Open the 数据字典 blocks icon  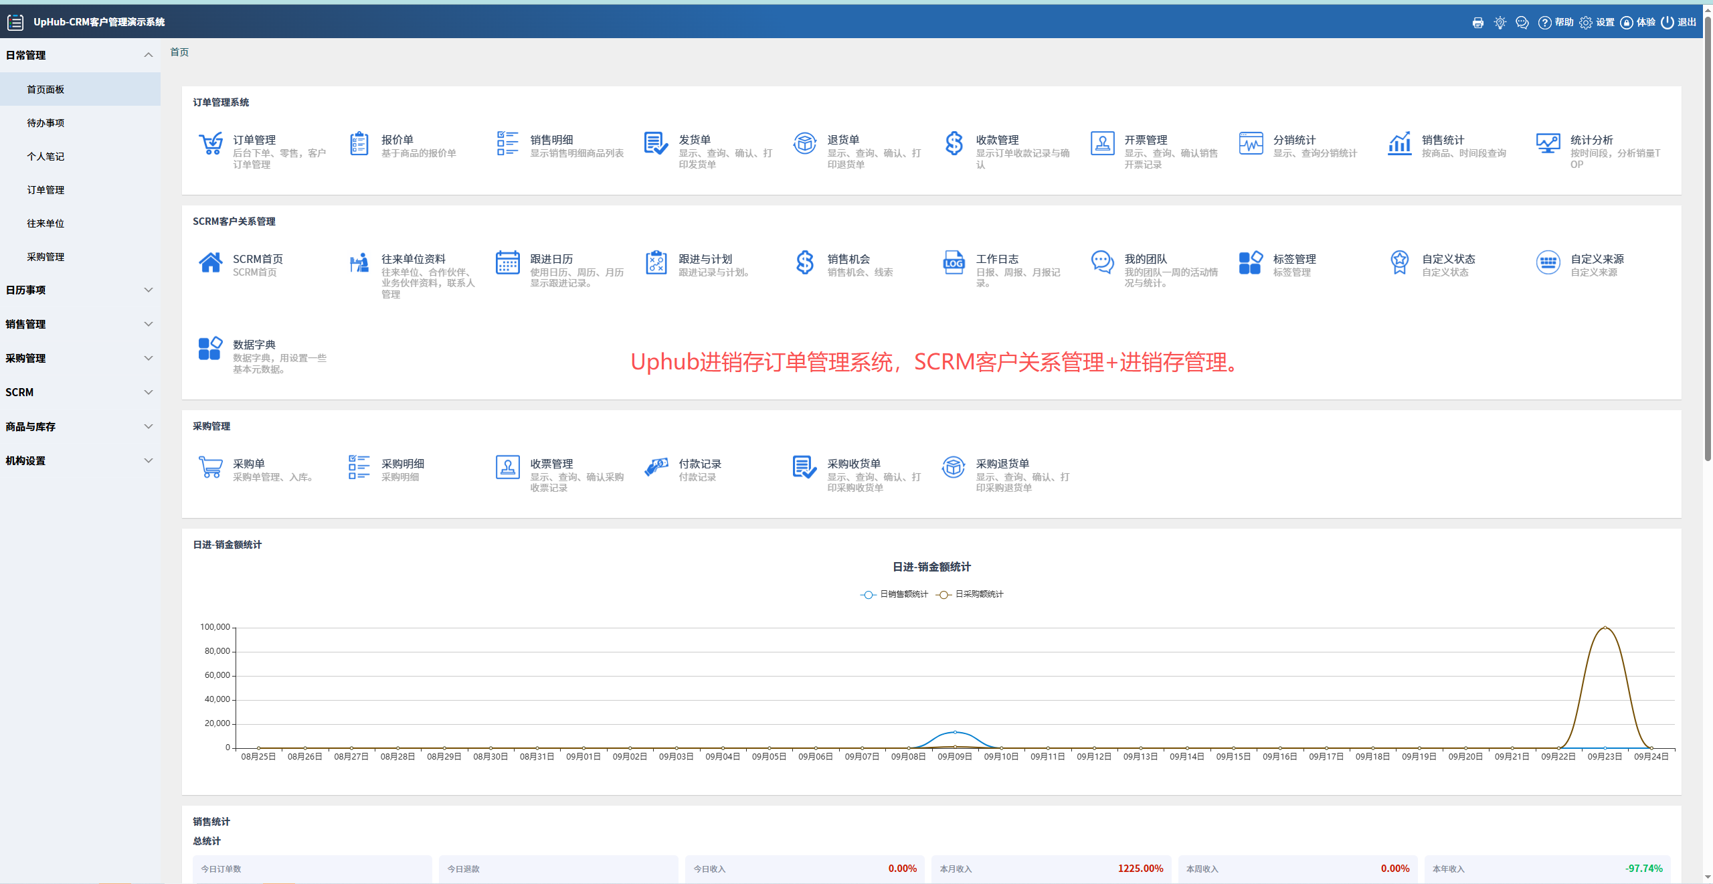(211, 348)
